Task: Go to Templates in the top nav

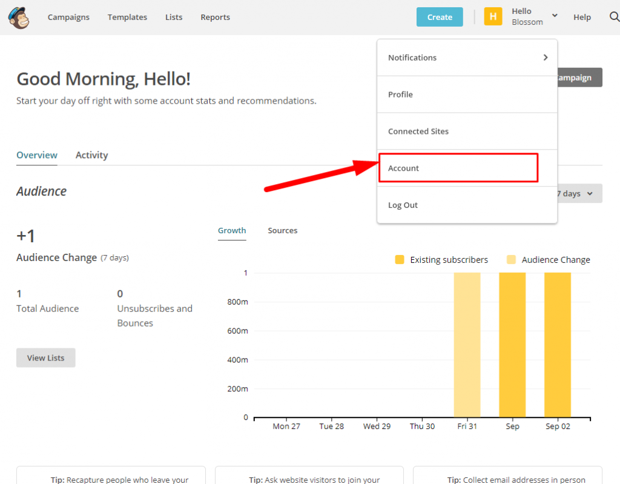Action: coord(127,17)
